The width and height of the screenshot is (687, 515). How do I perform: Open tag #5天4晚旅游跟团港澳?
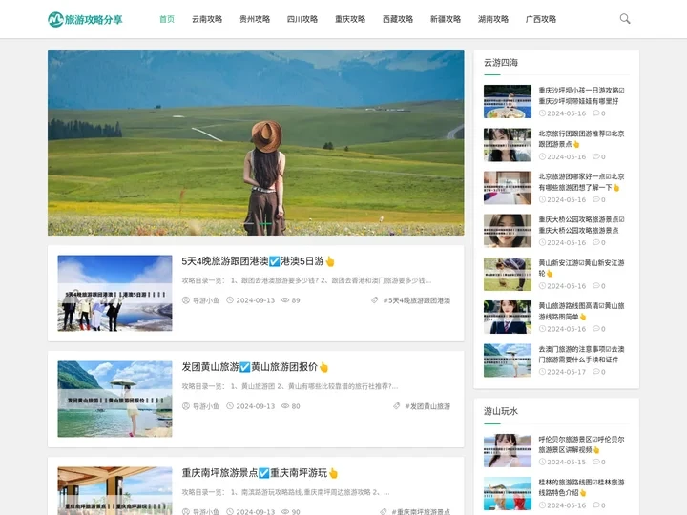point(417,300)
